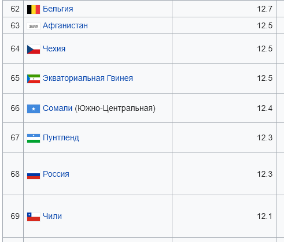Open the Бельгия link
The height and width of the screenshot is (242, 284).
point(58,9)
